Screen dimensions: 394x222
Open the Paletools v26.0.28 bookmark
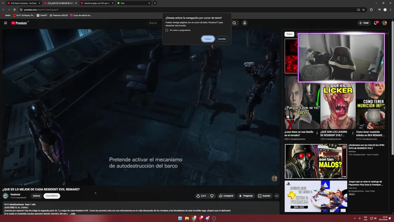coord(59,15)
